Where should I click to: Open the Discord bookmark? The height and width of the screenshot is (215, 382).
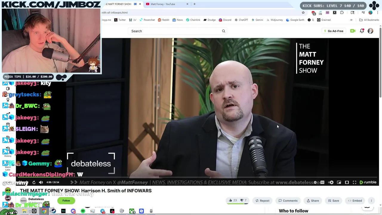coord(225,20)
